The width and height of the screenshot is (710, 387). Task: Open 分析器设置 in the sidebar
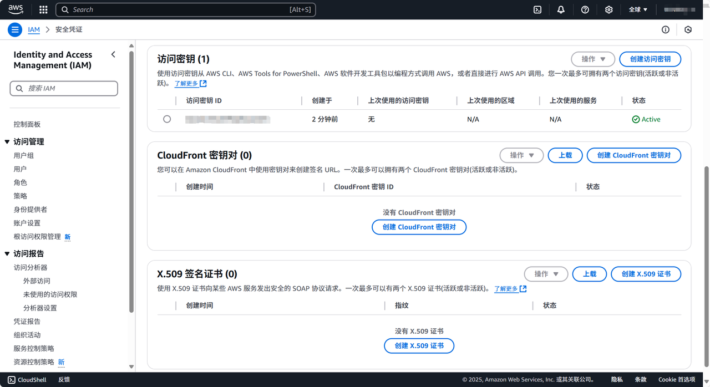click(x=40, y=308)
